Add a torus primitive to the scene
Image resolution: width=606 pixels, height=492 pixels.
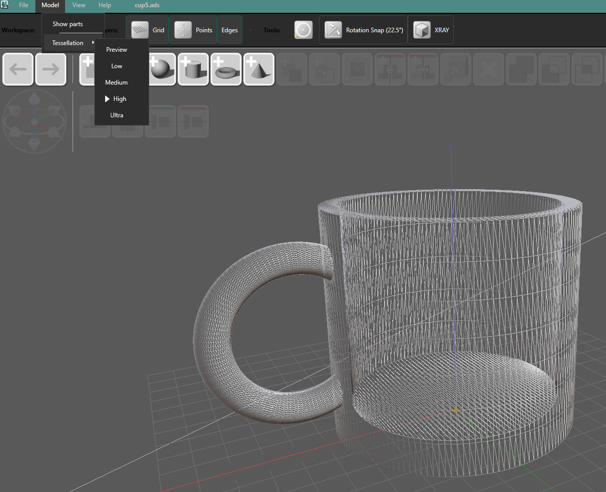pyautogui.click(x=226, y=69)
